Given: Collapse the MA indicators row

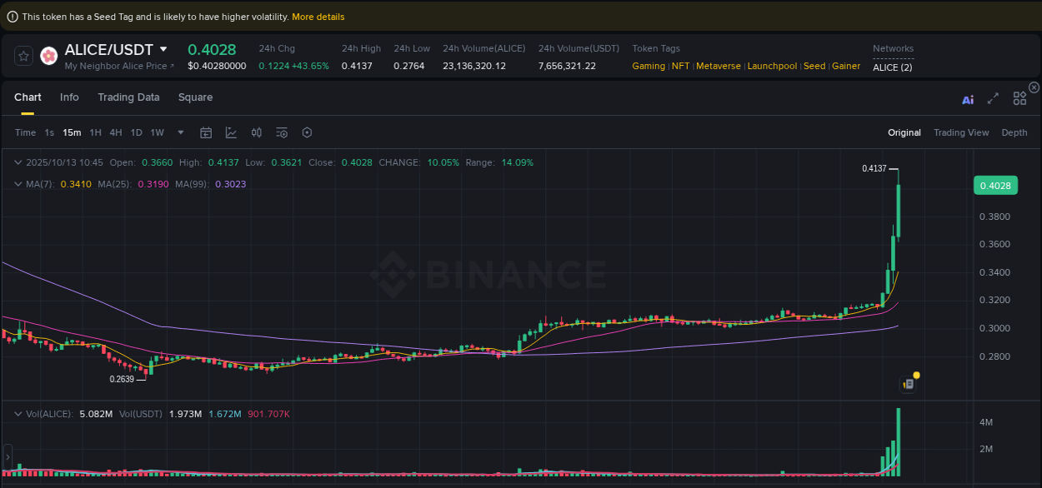Looking at the screenshot, I should coord(18,182).
